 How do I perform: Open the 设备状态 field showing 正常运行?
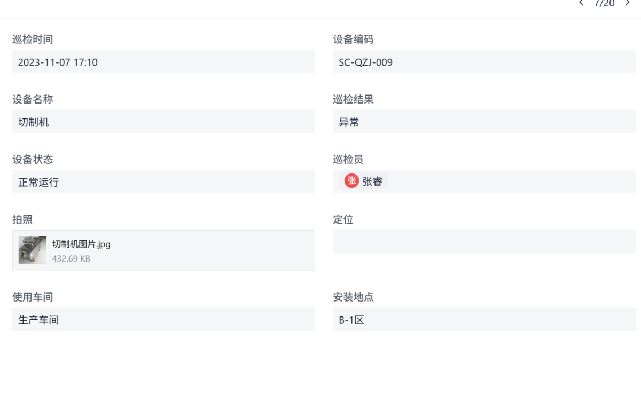[x=163, y=182]
